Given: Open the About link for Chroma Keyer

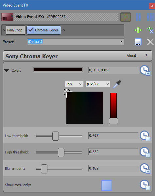Looking at the screenshot, I should 131,56.
